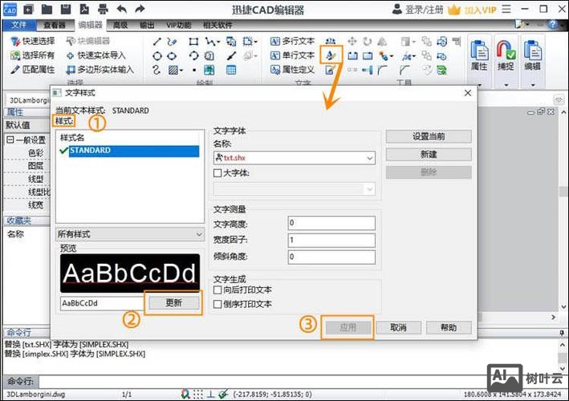Enable Upside-down Text (倒序打印文本) checkbox

217,304
